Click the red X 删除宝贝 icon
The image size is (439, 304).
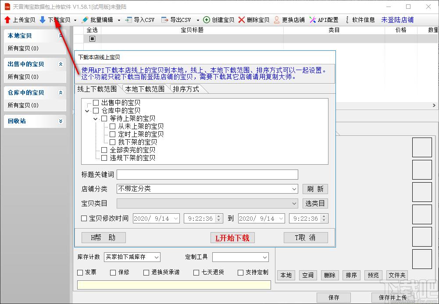[x=241, y=20]
